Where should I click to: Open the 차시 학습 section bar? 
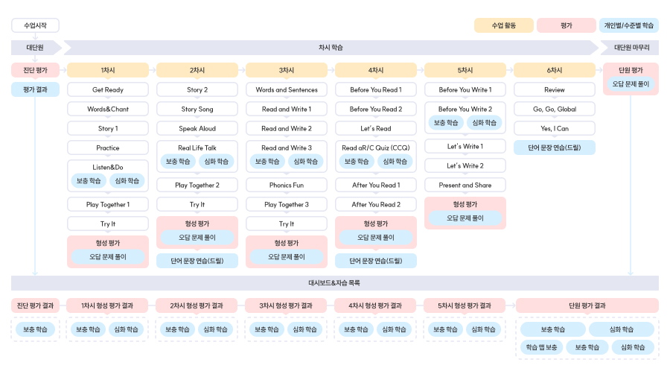[x=331, y=48]
